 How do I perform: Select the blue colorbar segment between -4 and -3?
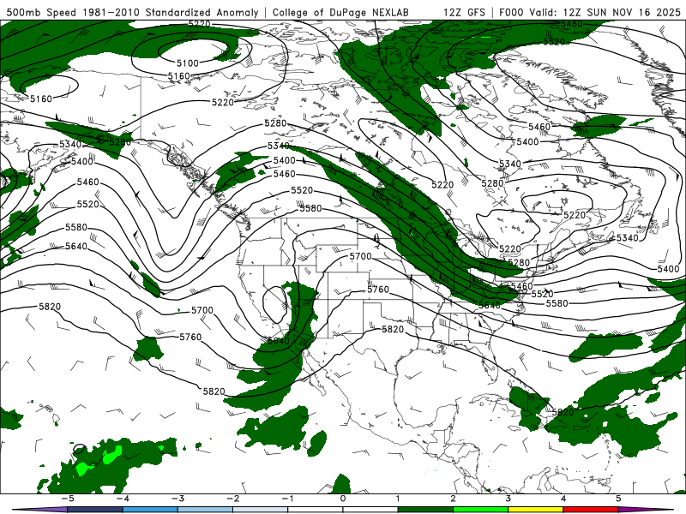tap(149, 510)
